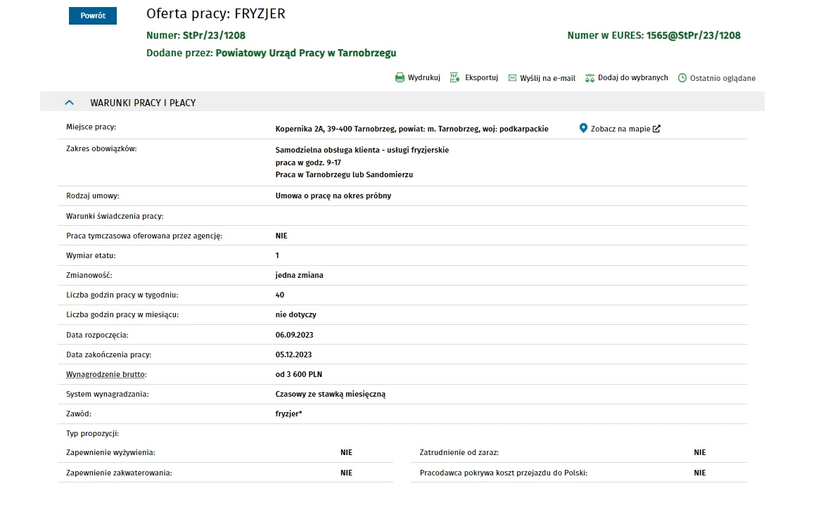The height and width of the screenshot is (505, 828).
Task: Click the Zawód value fryzjer*
Action: [x=289, y=414]
